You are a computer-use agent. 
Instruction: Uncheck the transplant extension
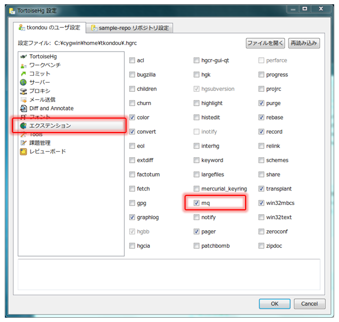[x=261, y=189]
